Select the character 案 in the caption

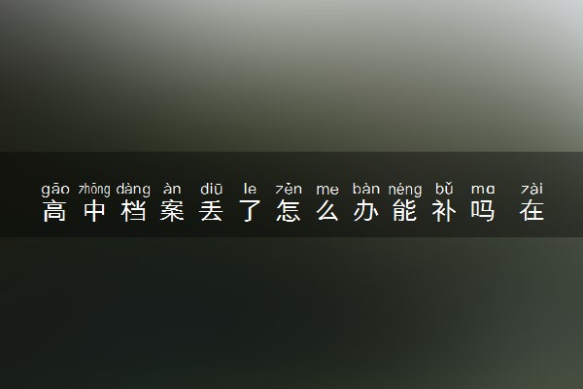coord(172,211)
